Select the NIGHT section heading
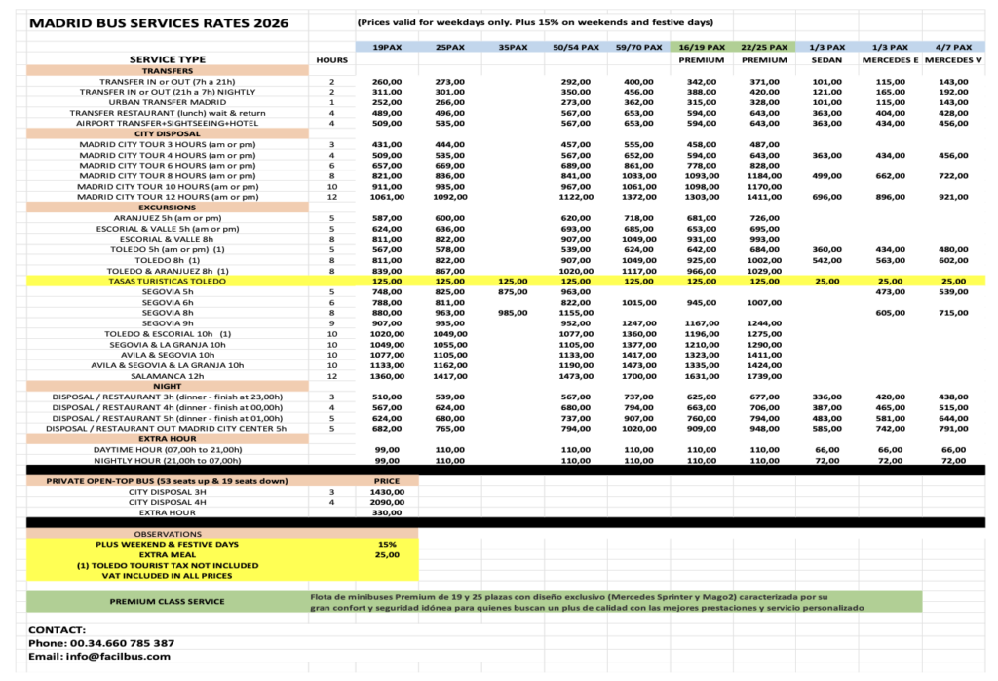The width and height of the screenshot is (998, 681). [x=168, y=387]
